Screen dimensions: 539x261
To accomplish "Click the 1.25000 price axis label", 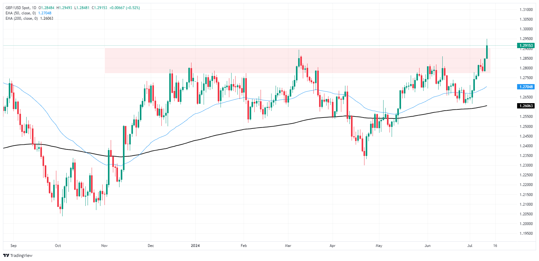I will 526,127.
